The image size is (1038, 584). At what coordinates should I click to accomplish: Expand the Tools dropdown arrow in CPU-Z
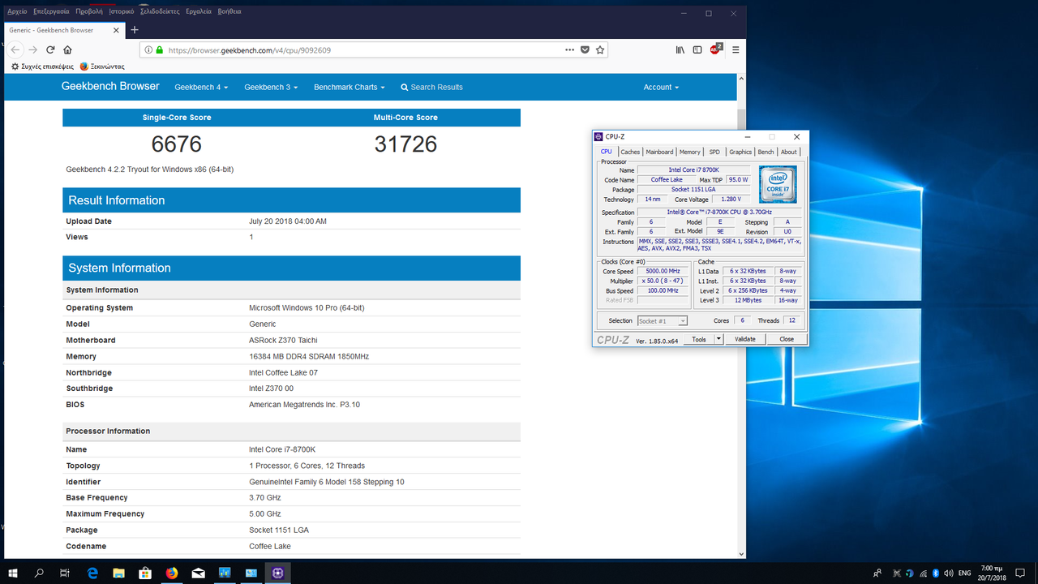click(x=718, y=339)
